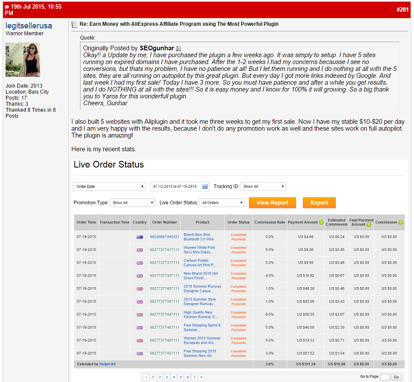Open the Brand New Slim Bluetooth product link
The height and width of the screenshot is (382, 414).
(x=200, y=237)
